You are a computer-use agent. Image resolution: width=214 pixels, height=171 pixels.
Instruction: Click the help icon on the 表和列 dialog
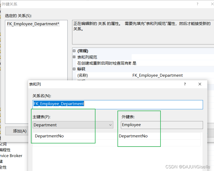(185, 84)
